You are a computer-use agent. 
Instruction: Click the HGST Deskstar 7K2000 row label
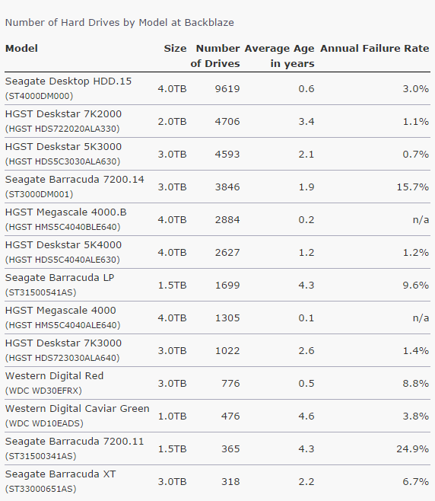point(63,114)
